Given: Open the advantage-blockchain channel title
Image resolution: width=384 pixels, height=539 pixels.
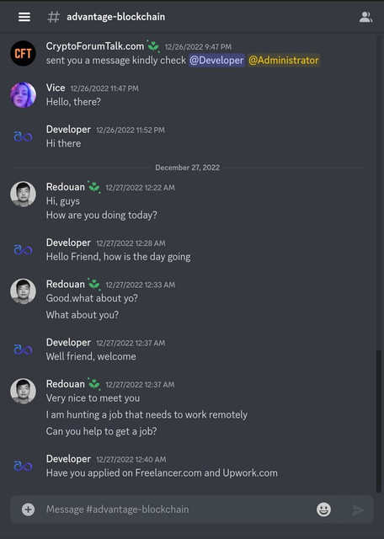Looking at the screenshot, I should [116, 17].
